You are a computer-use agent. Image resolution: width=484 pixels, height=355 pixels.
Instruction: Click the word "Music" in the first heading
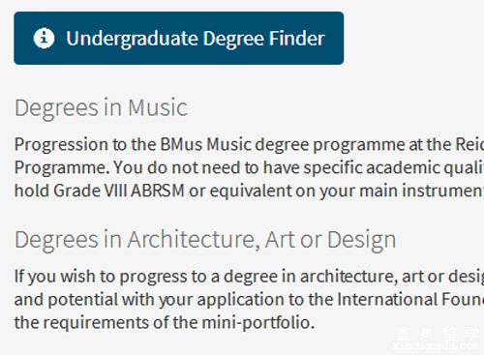coord(158,107)
